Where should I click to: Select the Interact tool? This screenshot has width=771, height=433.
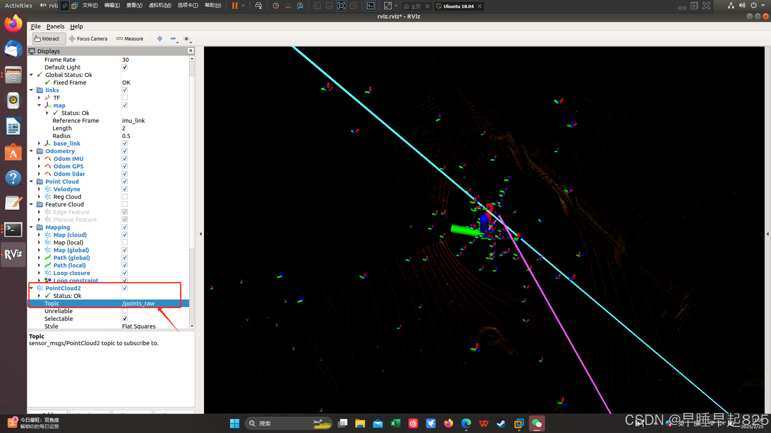pyautogui.click(x=47, y=38)
